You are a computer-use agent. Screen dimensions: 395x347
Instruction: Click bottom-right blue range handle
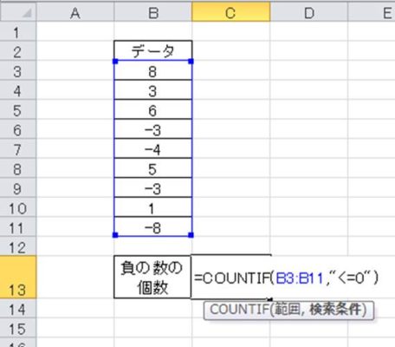tap(191, 235)
